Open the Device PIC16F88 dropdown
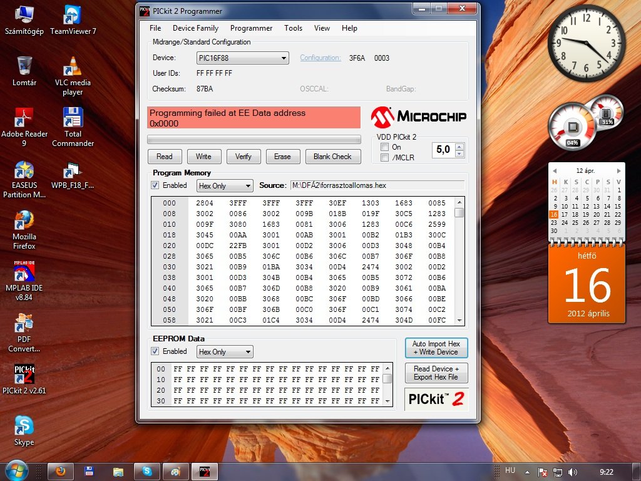This screenshot has width=641, height=481. (x=242, y=58)
